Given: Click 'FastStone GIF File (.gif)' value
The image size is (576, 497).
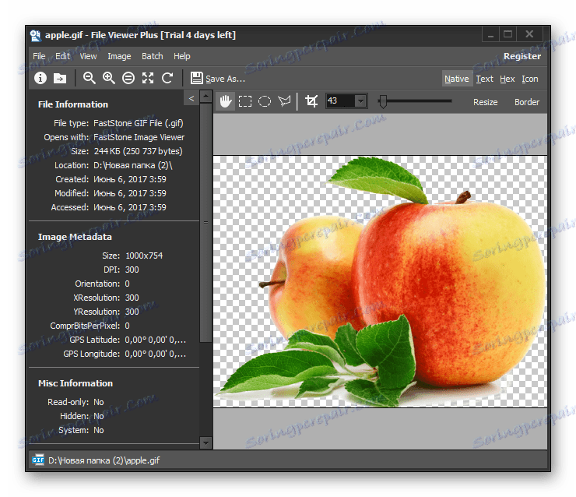Looking at the screenshot, I should point(138,123).
